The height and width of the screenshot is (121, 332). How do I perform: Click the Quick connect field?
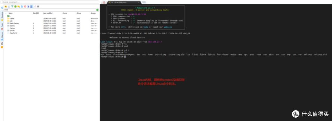pos(50,2)
